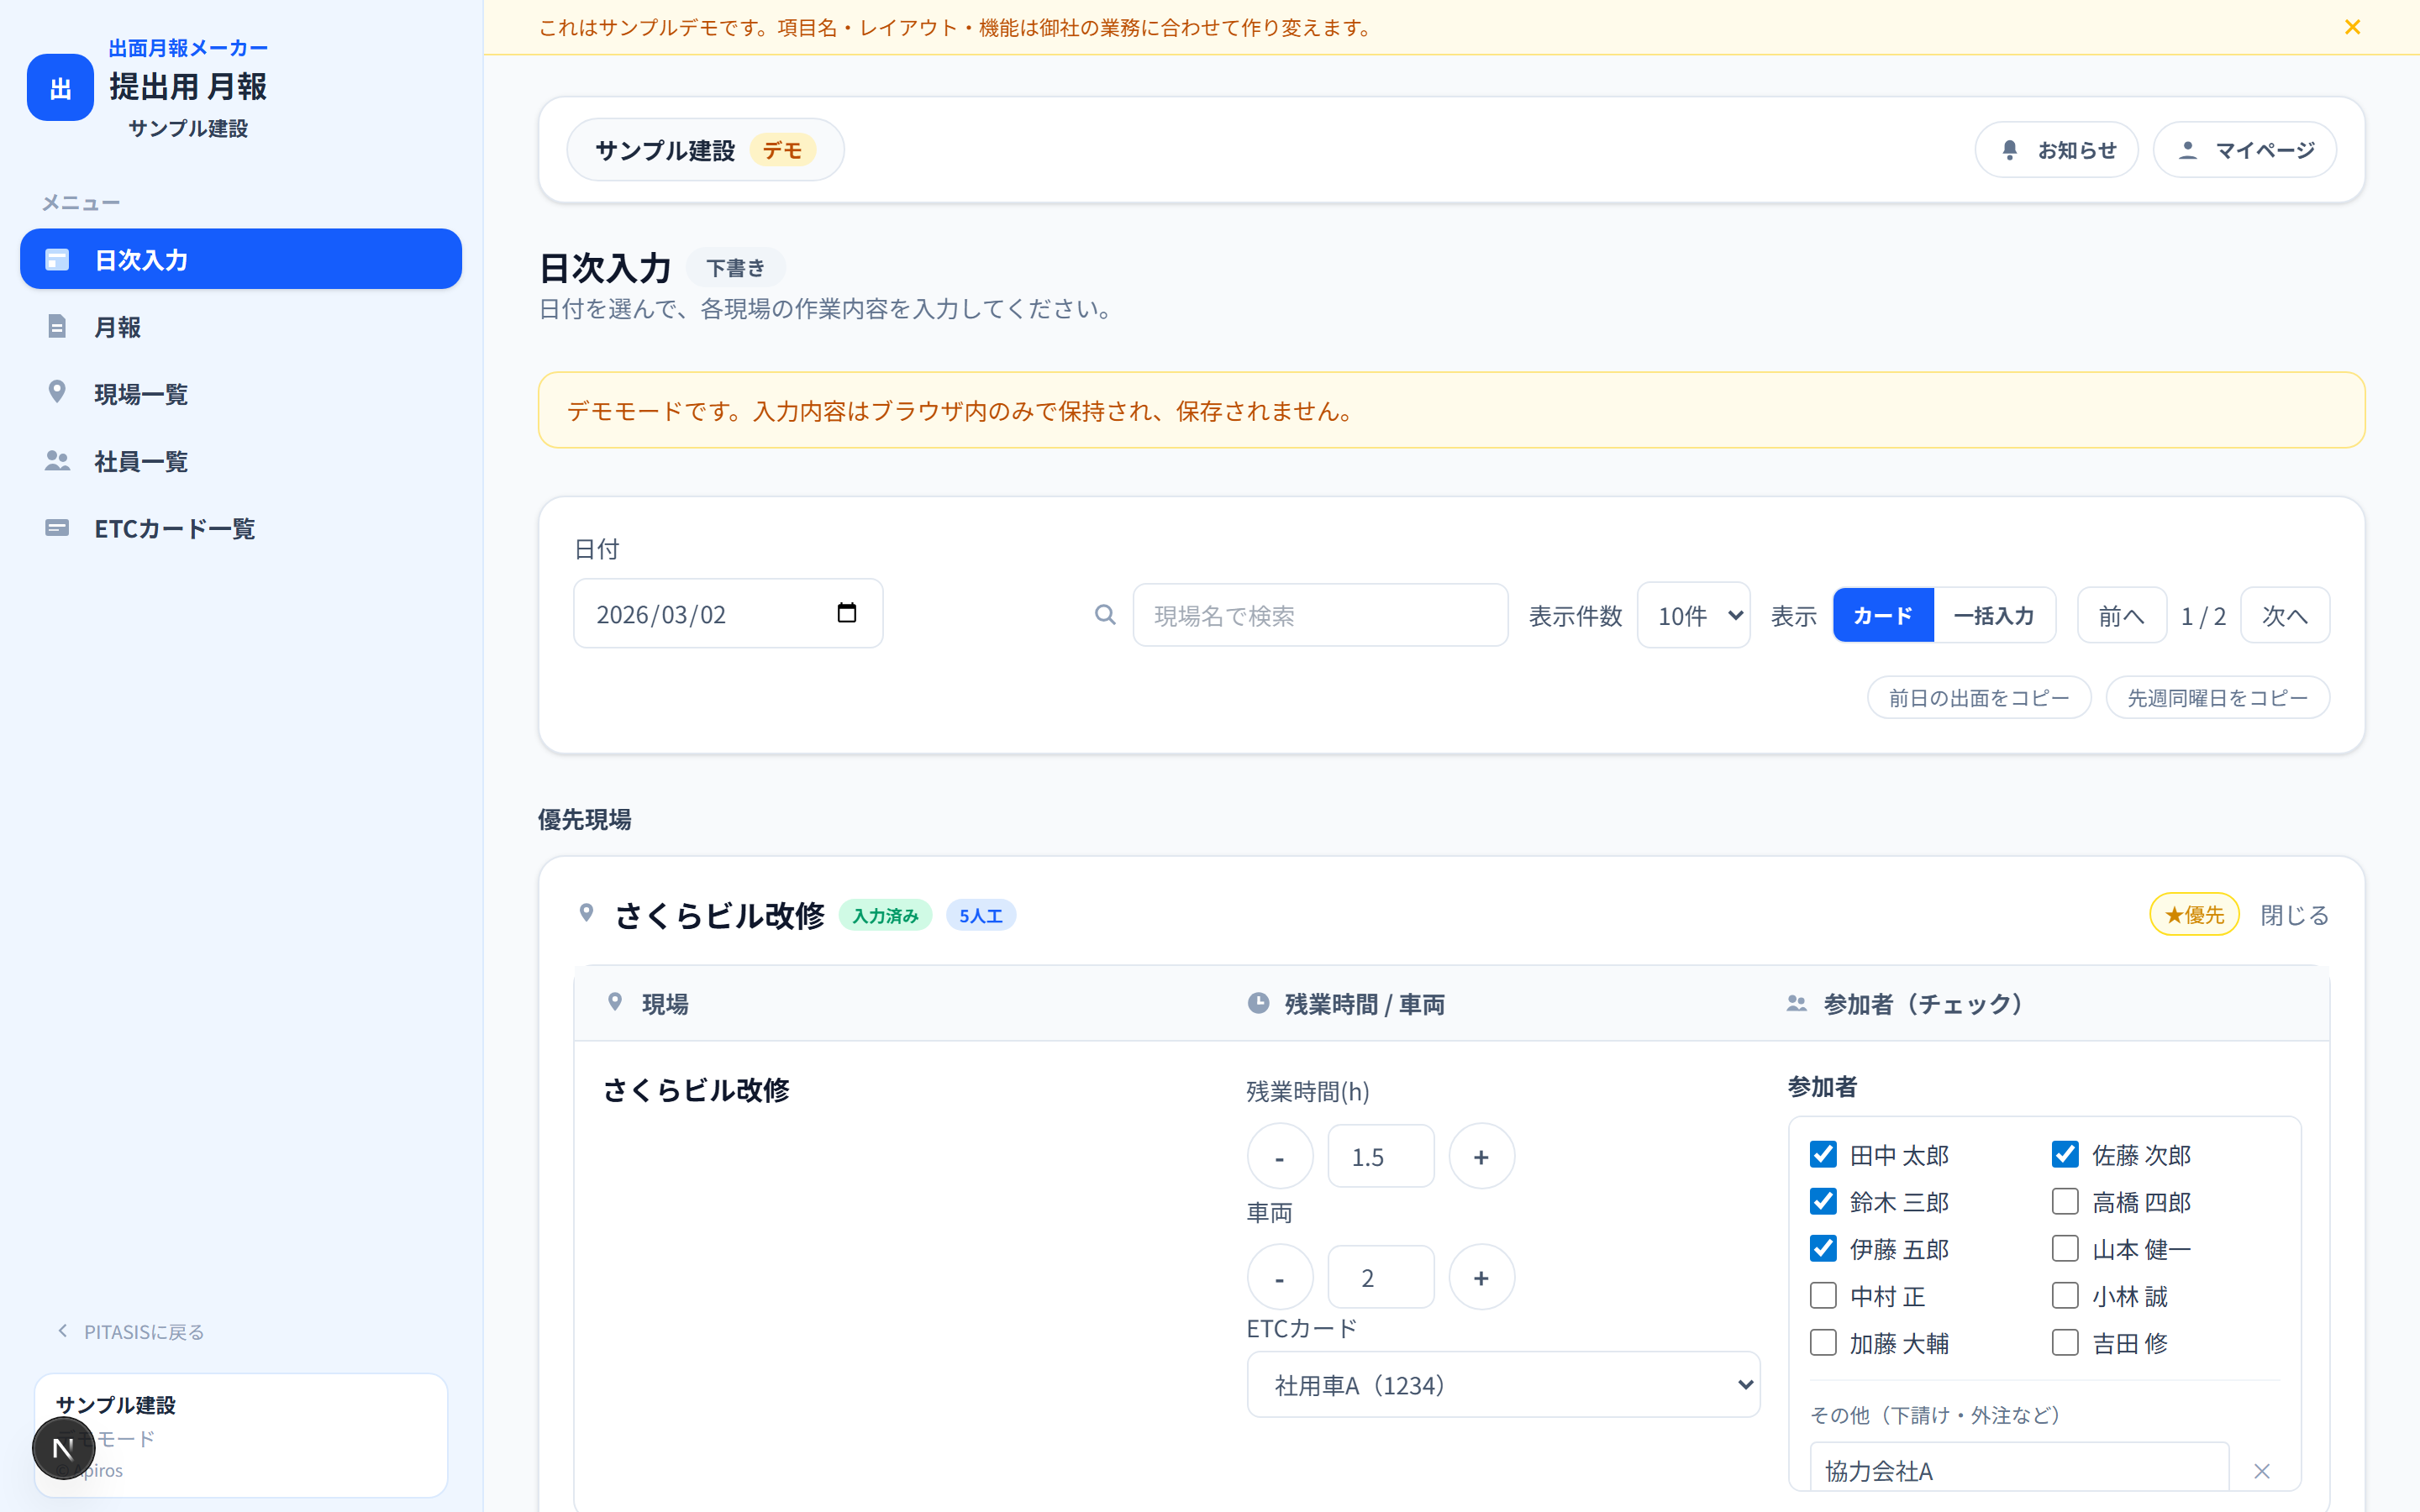This screenshot has height=1512, width=2420.
Task: Click the 車両 value field 2
Action: coord(1380,1277)
